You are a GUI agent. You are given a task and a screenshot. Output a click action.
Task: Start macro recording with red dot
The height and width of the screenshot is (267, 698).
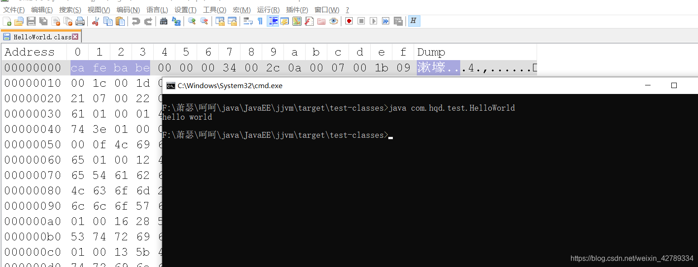coord(349,21)
